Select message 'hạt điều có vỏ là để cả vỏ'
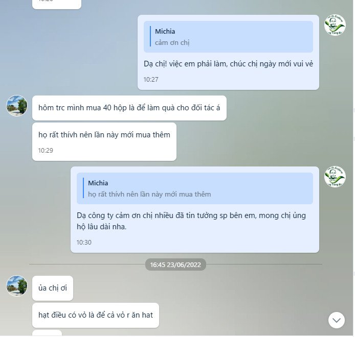Screen dimensions: 355x337 pos(96,315)
